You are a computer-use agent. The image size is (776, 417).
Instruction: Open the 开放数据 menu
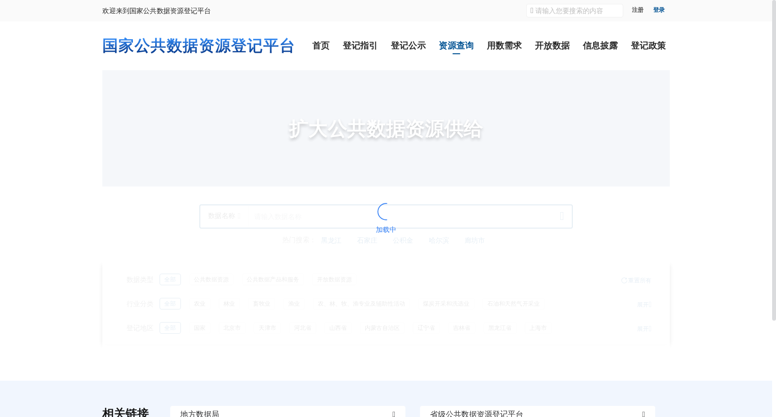coord(552,46)
